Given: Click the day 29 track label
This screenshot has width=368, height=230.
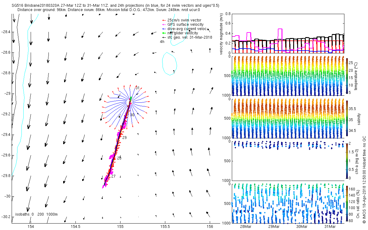Looking at the screenshot, I should coord(125,138).
